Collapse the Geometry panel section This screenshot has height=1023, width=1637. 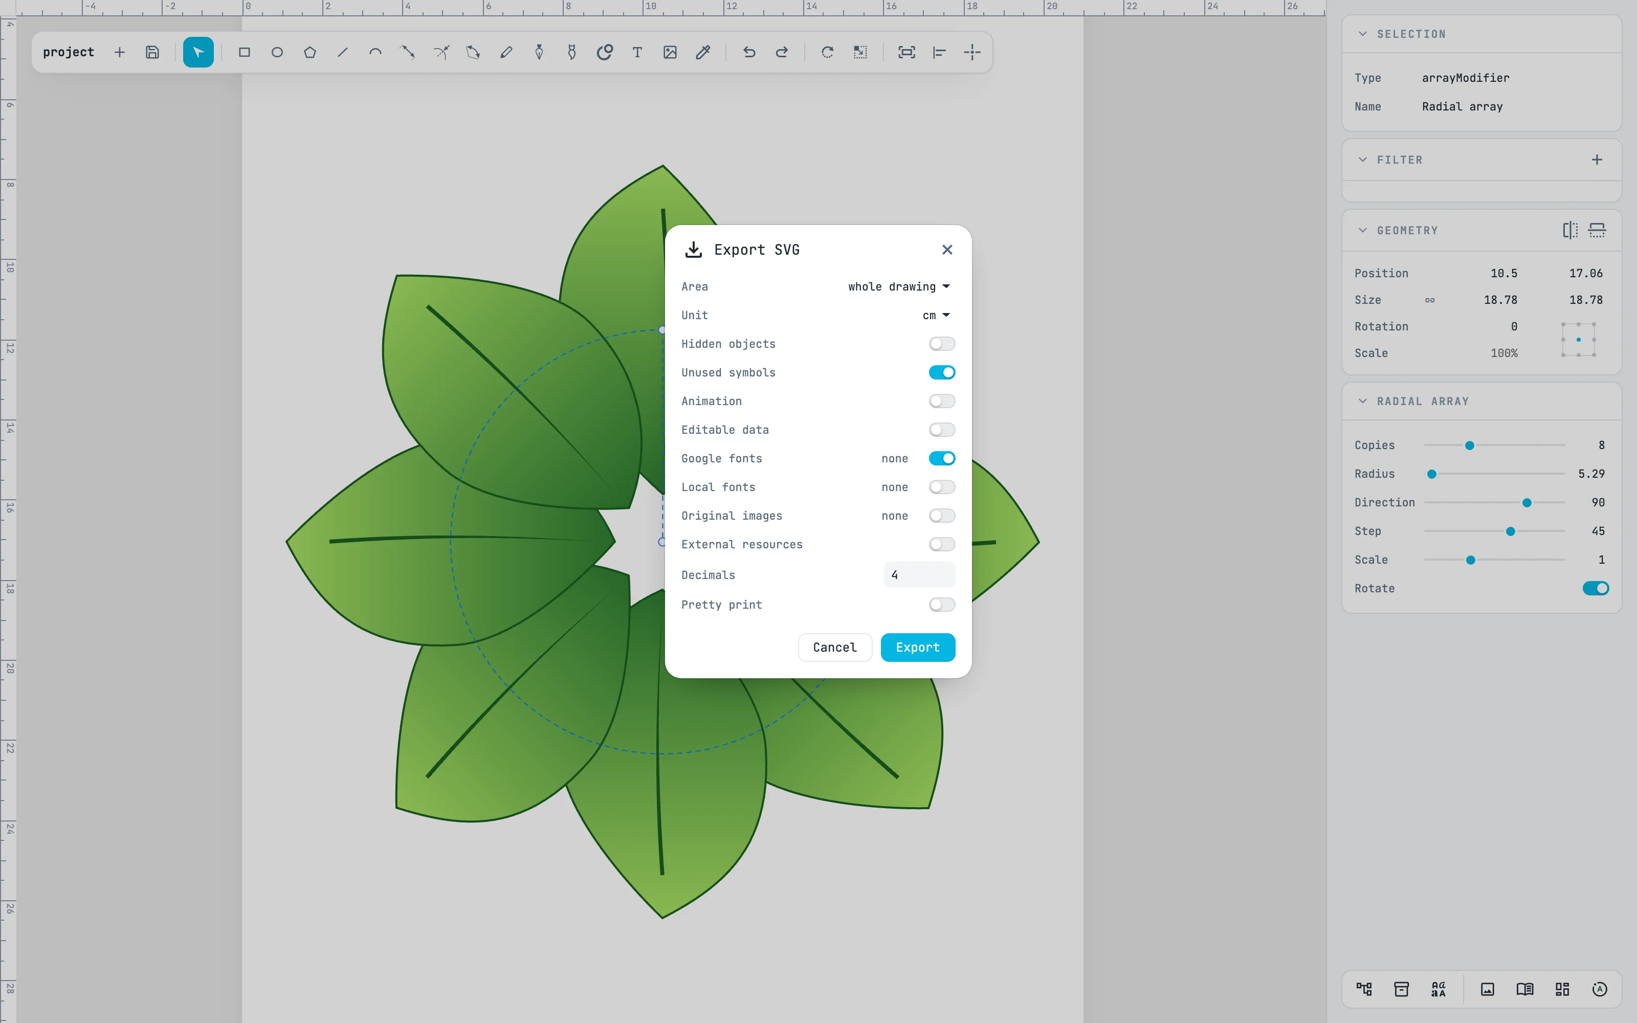[x=1362, y=230]
